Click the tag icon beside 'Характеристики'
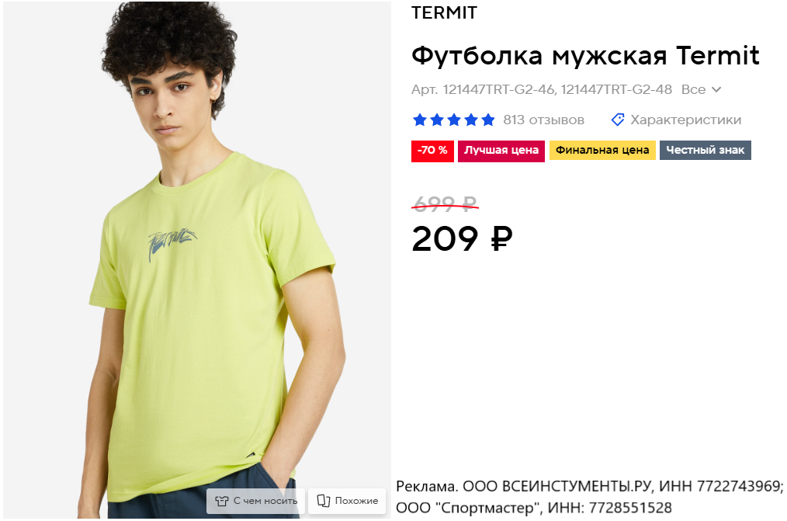787x521 pixels. click(x=618, y=120)
